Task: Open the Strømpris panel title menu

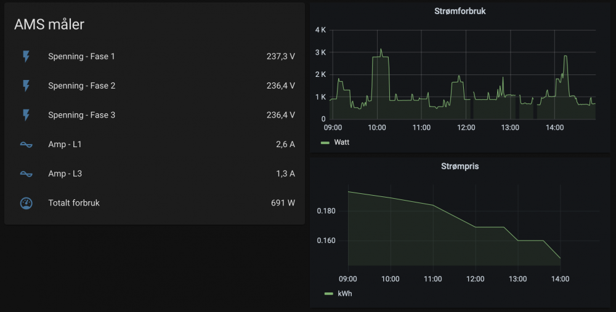Action: (x=460, y=167)
